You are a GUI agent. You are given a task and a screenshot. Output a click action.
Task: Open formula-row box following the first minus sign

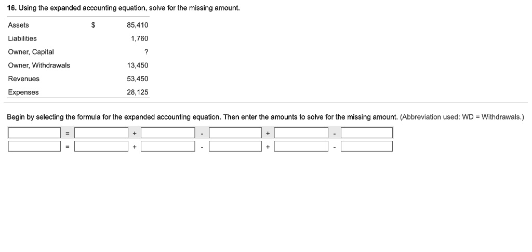point(235,133)
